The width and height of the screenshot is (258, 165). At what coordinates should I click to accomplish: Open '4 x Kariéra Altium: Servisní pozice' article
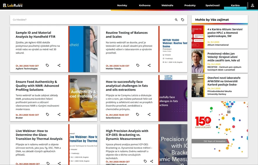pos(225,33)
